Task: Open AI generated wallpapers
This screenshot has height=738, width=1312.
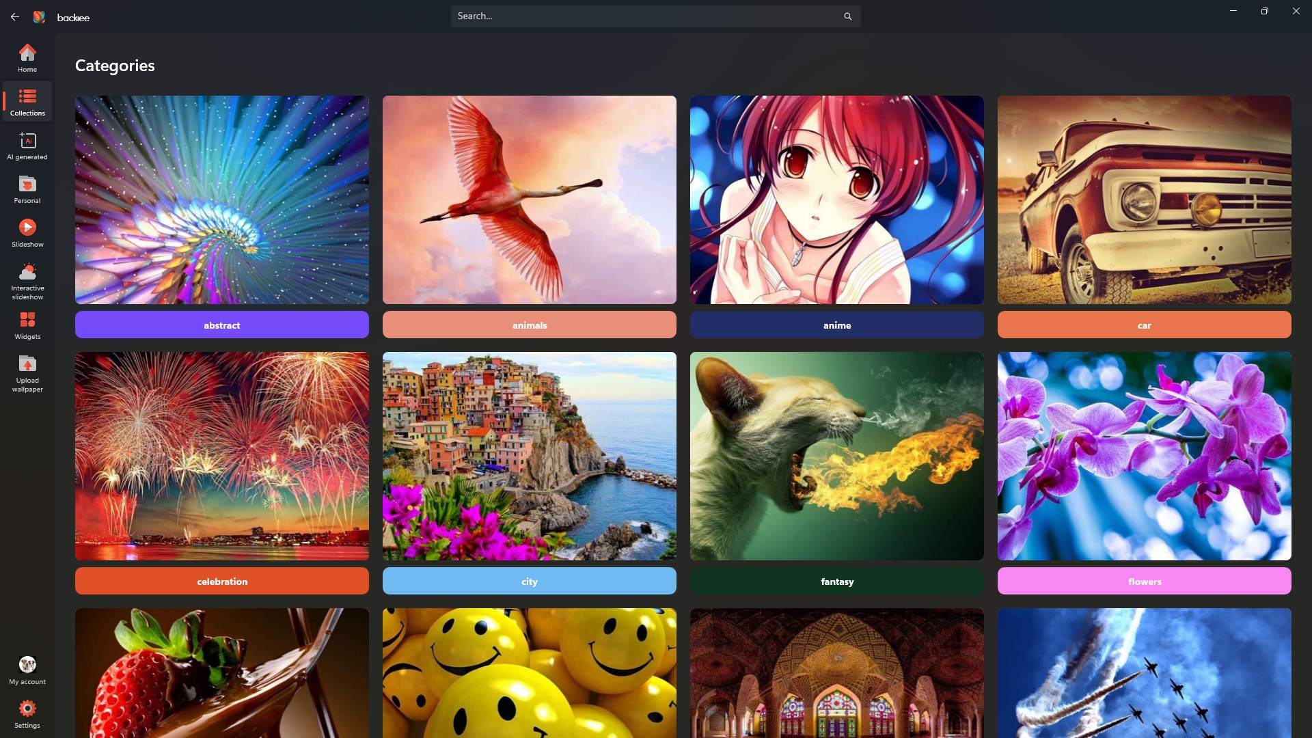Action: [27, 146]
